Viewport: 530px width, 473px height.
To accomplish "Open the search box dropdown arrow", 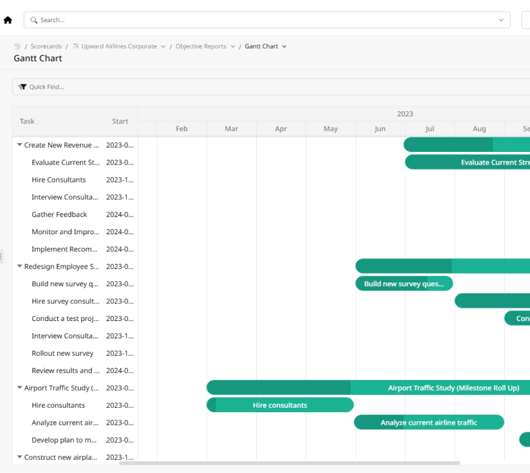I will tap(501, 20).
